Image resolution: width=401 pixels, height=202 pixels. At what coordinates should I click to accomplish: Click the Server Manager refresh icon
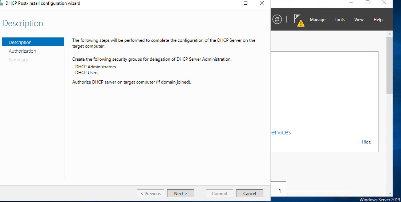pos(277,20)
